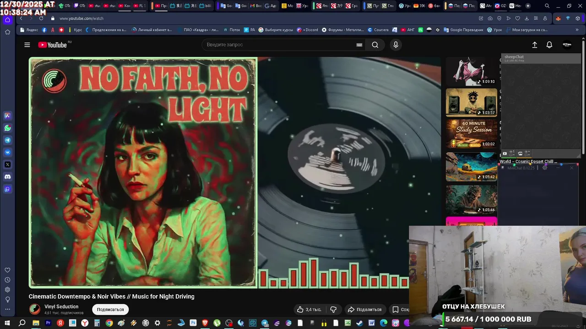Open YouTube upload/create icon

pos(534,45)
